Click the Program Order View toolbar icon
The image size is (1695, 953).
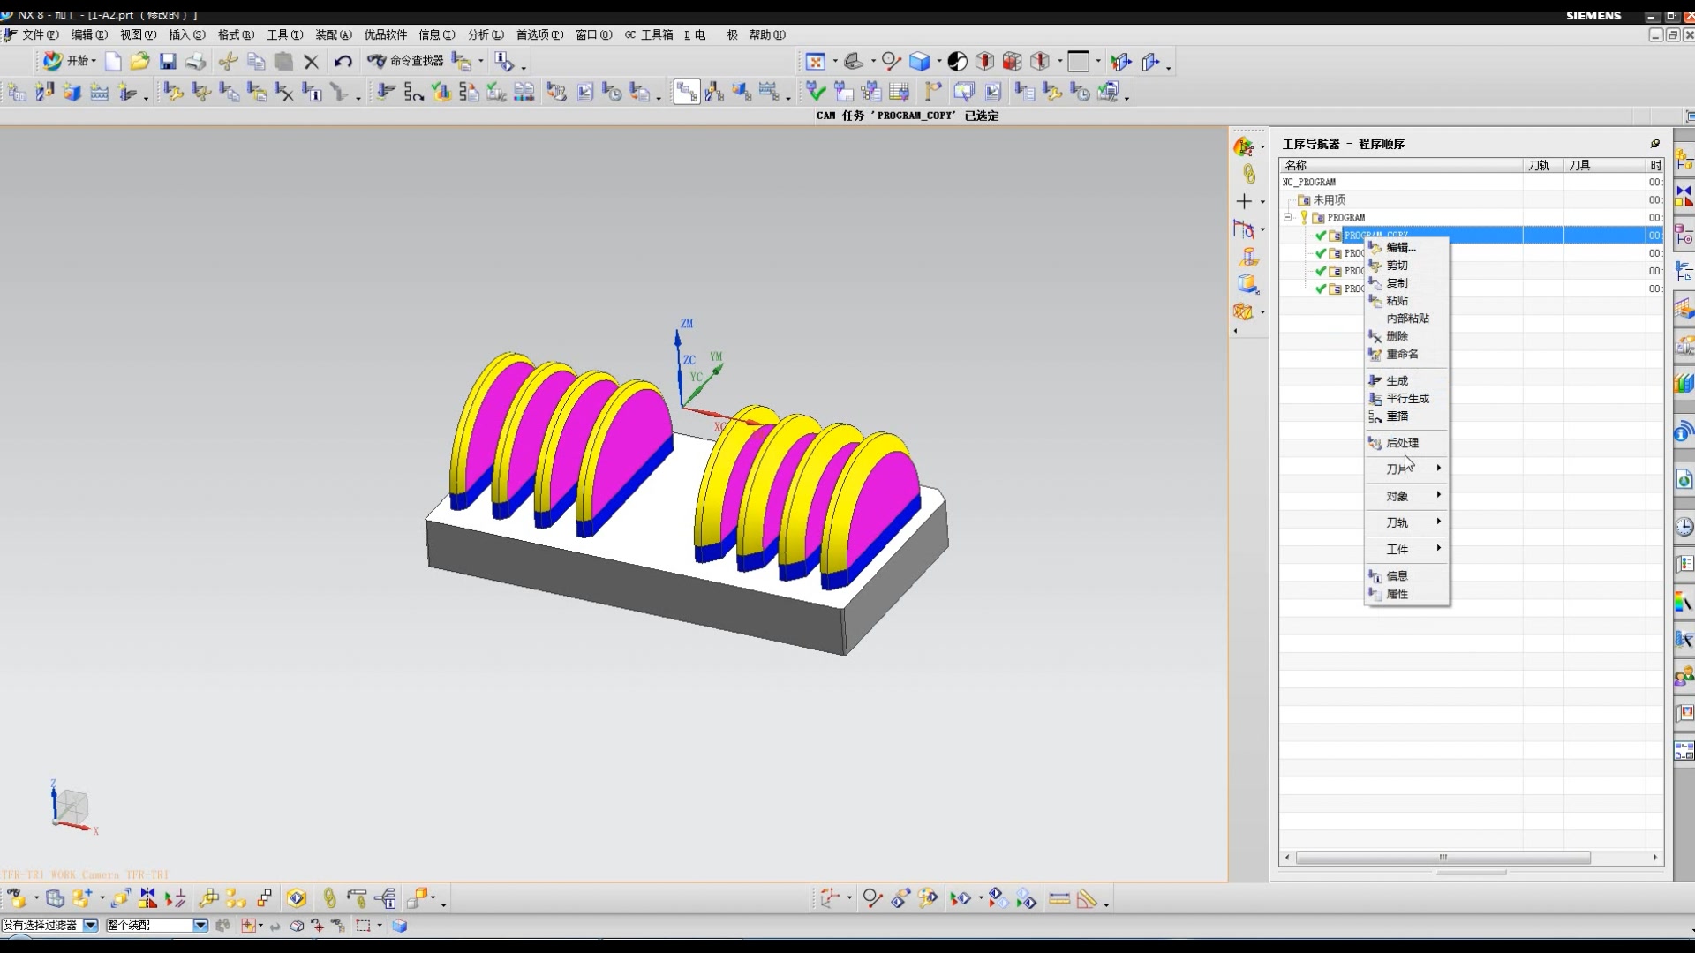point(686,92)
